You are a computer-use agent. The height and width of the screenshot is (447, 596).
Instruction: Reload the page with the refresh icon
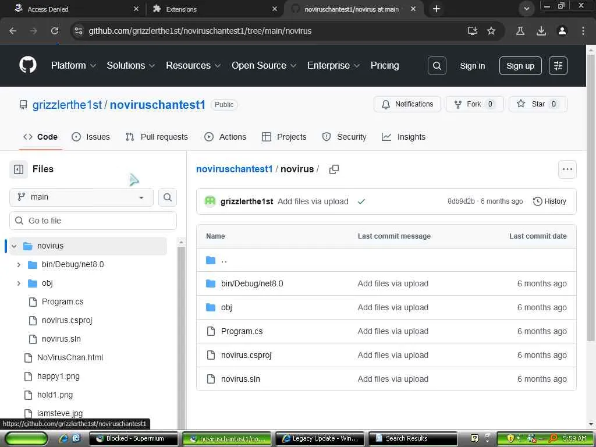click(55, 31)
